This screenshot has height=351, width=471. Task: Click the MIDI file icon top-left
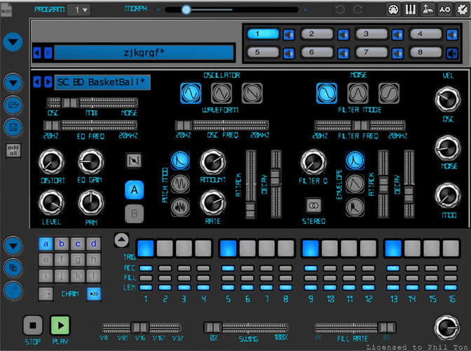(x=6, y=10)
